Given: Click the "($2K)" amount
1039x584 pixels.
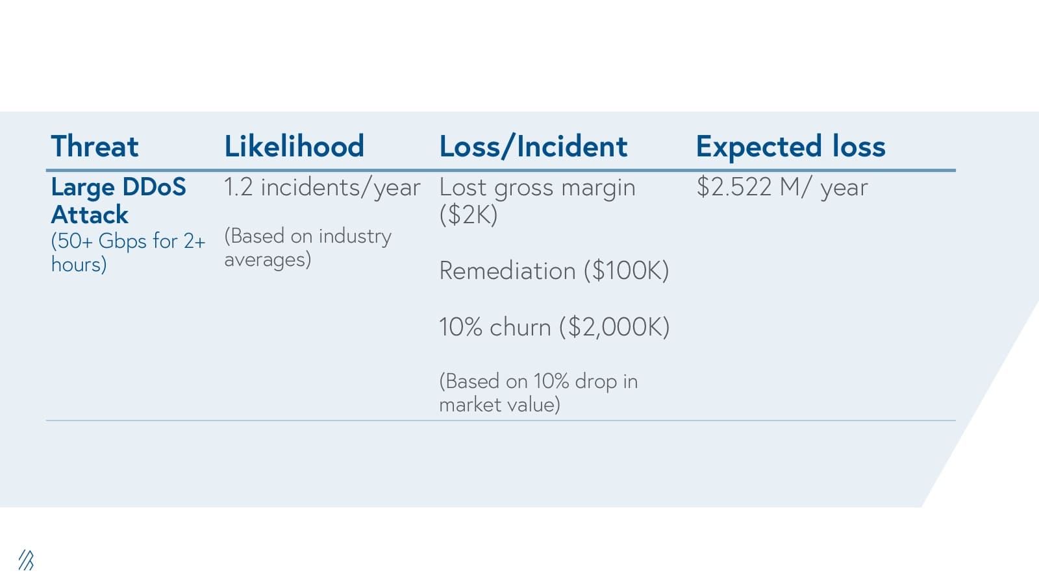Looking at the screenshot, I should pyautogui.click(x=468, y=215).
